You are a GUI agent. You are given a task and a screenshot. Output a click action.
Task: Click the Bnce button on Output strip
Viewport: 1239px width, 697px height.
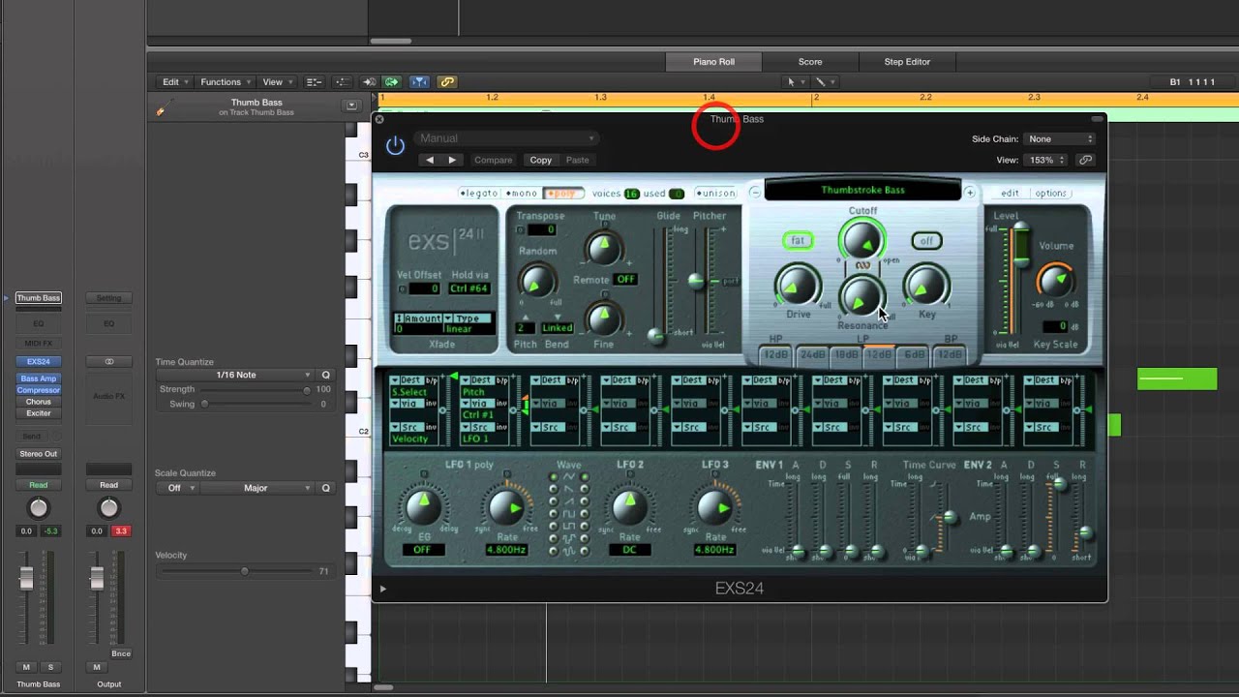(x=121, y=653)
